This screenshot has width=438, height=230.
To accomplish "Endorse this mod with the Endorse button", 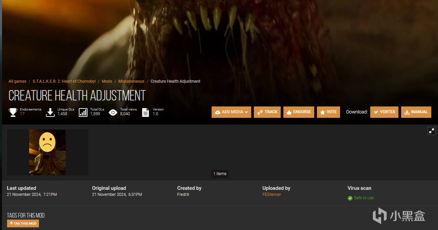I will (x=299, y=112).
